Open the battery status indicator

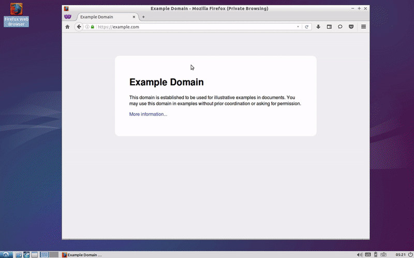(x=376, y=254)
